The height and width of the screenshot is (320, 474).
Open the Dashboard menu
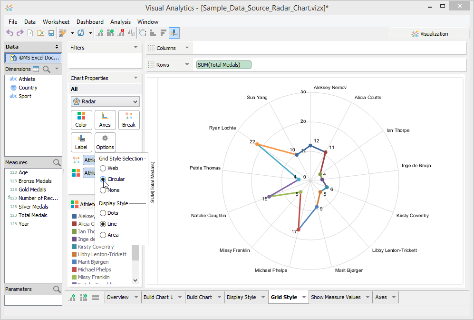click(x=90, y=22)
